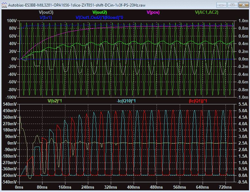Select the V(out3) trace label

click(x=46, y=12)
